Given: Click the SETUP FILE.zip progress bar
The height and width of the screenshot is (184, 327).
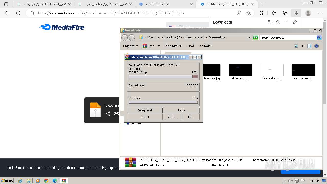Looking at the screenshot, I should (163, 77).
